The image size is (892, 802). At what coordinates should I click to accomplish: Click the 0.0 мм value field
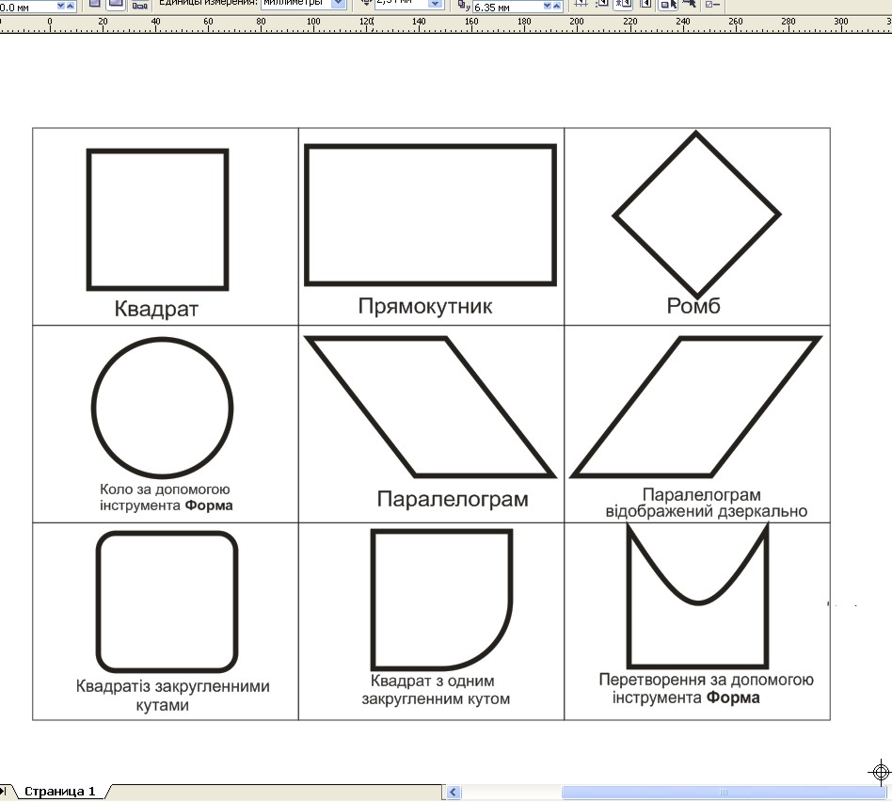(x=27, y=7)
